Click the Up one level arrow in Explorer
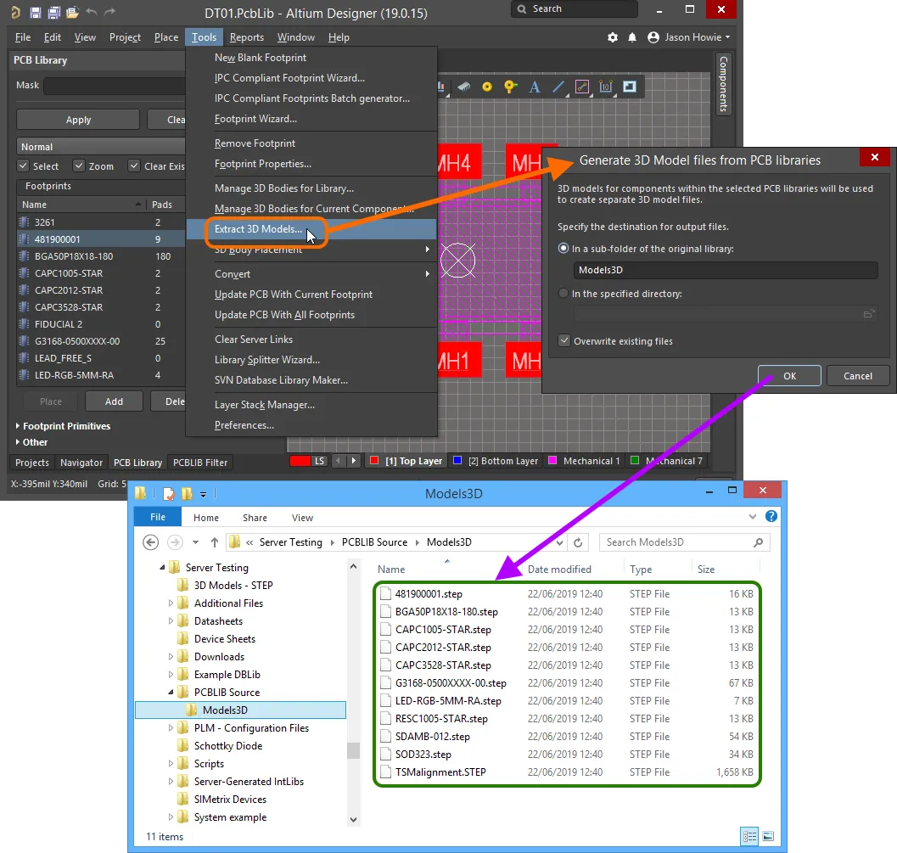The height and width of the screenshot is (853, 897). (215, 542)
